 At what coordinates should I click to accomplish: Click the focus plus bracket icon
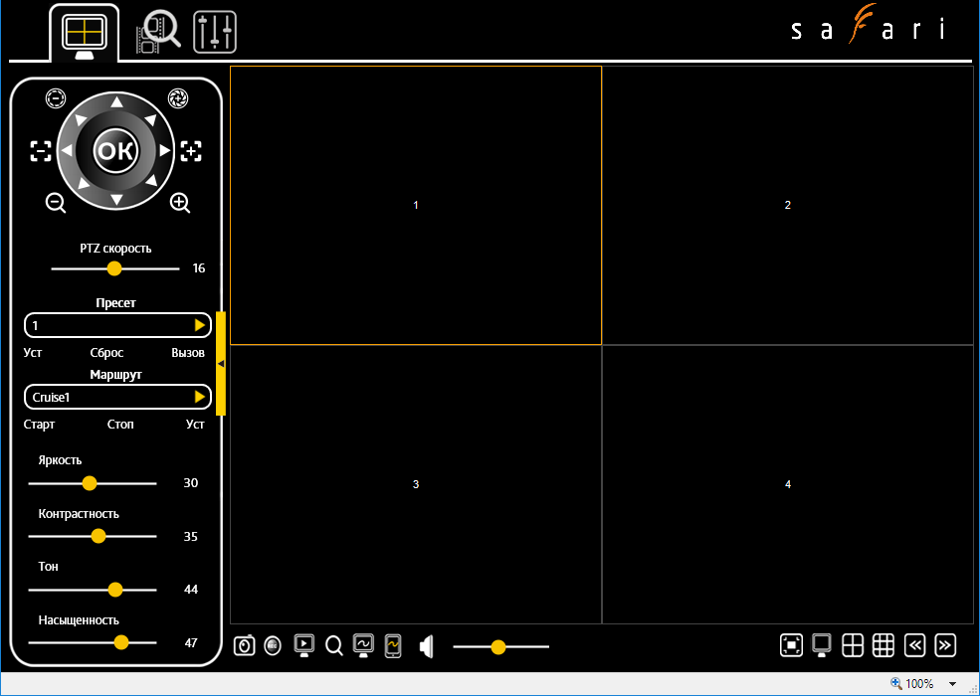(191, 151)
